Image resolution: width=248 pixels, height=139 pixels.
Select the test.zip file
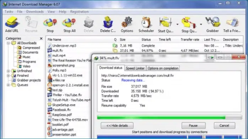(55, 90)
